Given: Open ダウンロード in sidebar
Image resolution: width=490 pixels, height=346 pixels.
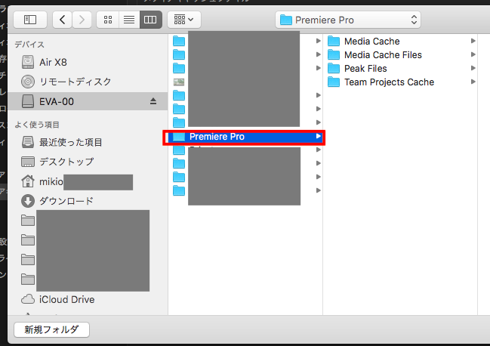Looking at the screenshot, I should click(x=88, y=201).
